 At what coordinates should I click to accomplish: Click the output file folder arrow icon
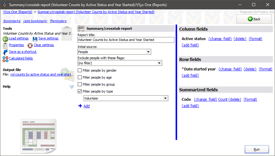[67, 75]
